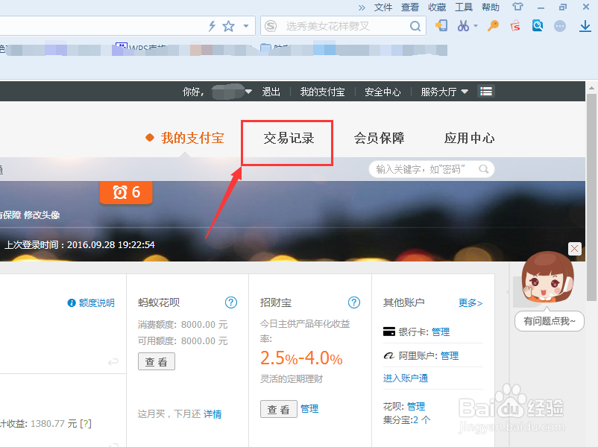Click the send-to-phone toolbar icon

tap(441, 25)
